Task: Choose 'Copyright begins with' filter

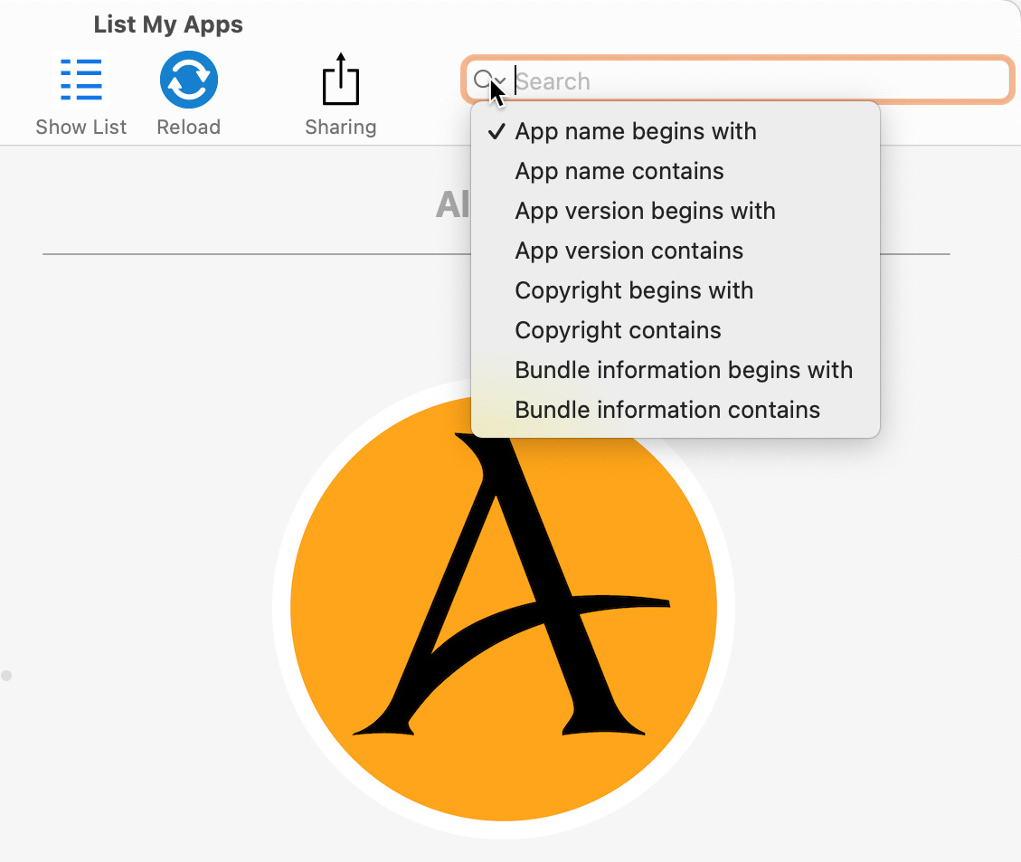Action: (x=676, y=290)
